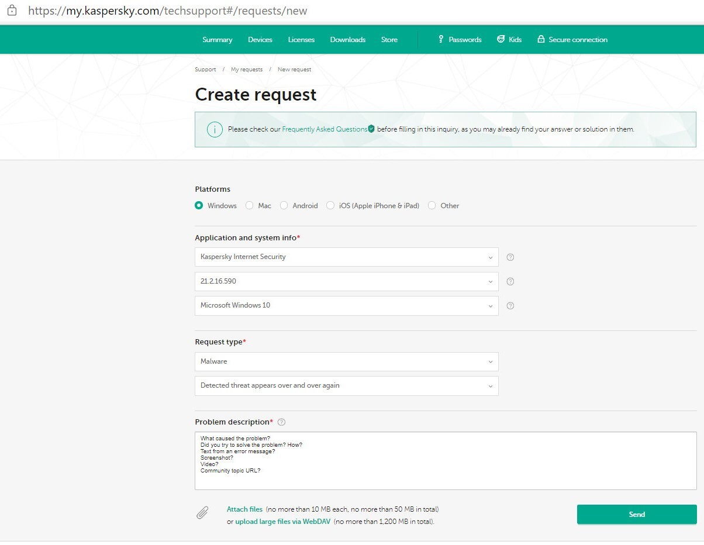Select the Android platform radio button
Viewport: 704px width, 545px height.
[x=284, y=205]
